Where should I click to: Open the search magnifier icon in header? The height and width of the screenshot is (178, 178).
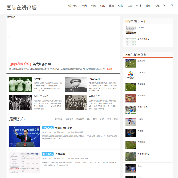coord(172,5)
